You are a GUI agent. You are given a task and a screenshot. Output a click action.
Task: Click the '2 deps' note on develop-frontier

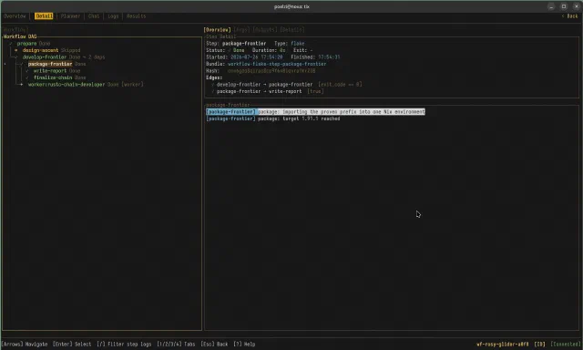click(x=97, y=57)
